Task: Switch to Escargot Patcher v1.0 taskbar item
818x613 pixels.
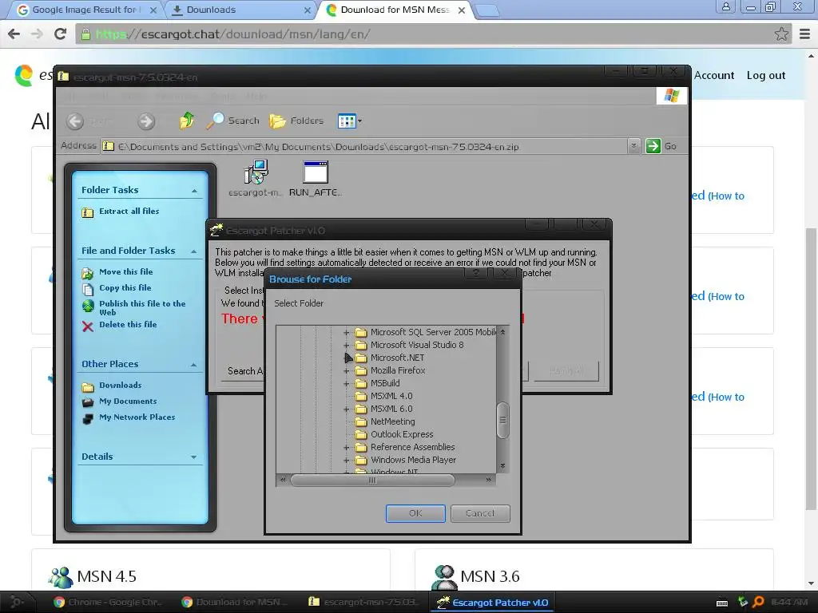Action: tap(492, 603)
